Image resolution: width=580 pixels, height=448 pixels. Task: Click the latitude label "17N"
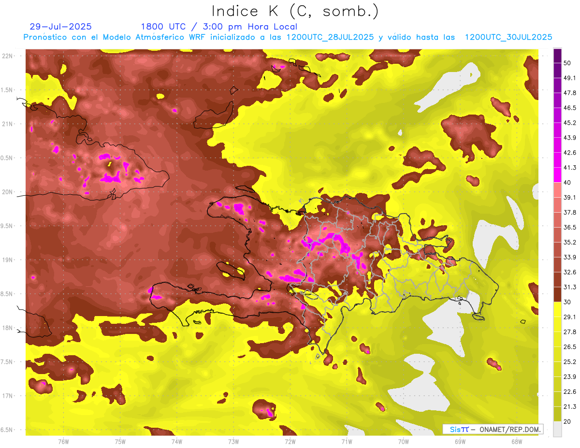pos(8,396)
